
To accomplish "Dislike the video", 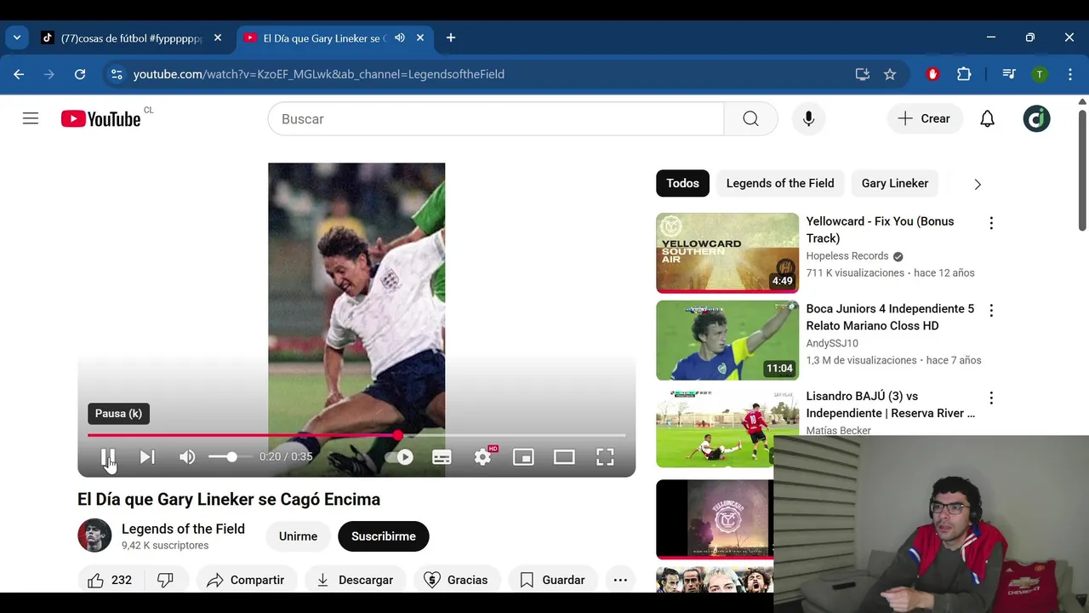I will [x=165, y=580].
